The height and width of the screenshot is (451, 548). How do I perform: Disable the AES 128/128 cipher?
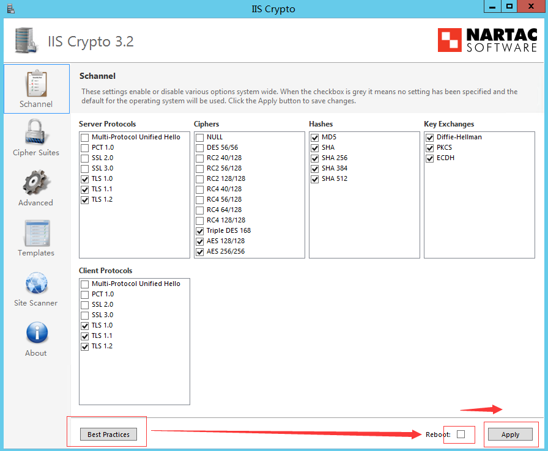(x=199, y=241)
